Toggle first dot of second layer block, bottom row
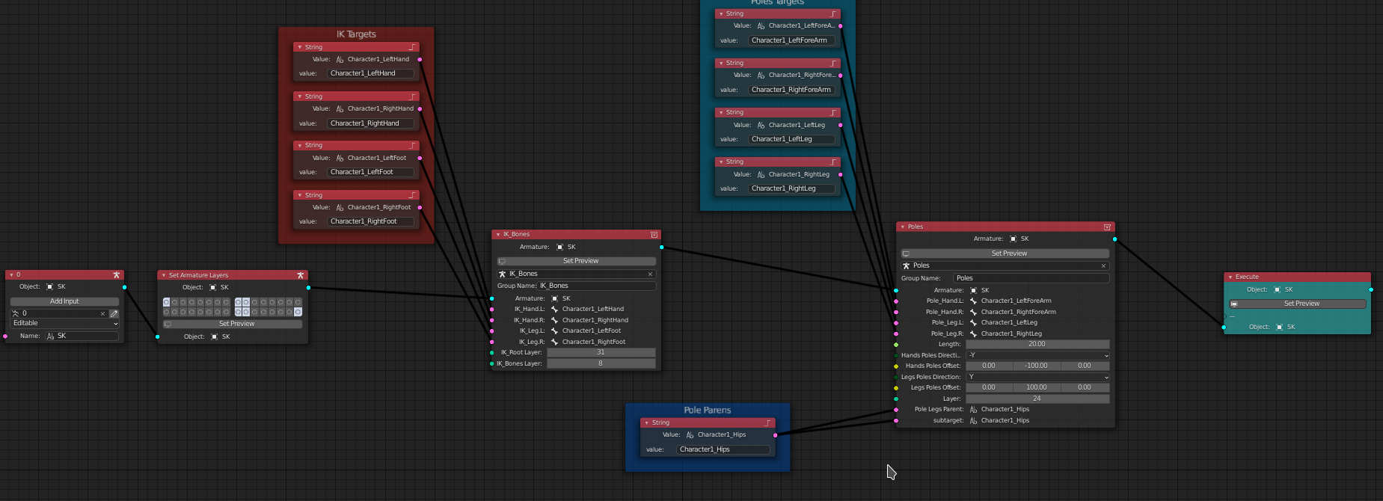Viewport: 1383px width, 501px height. click(238, 312)
